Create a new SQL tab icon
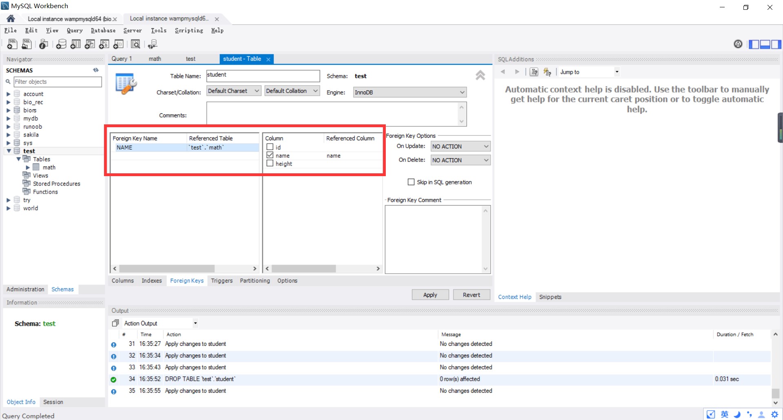This screenshot has width=783, height=420. pyautogui.click(x=12, y=44)
